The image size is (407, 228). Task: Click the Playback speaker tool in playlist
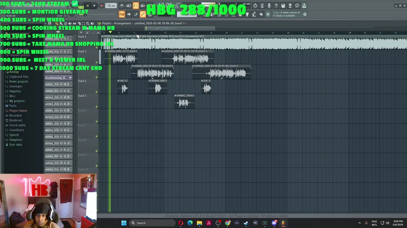pyautogui.click(x=92, y=23)
